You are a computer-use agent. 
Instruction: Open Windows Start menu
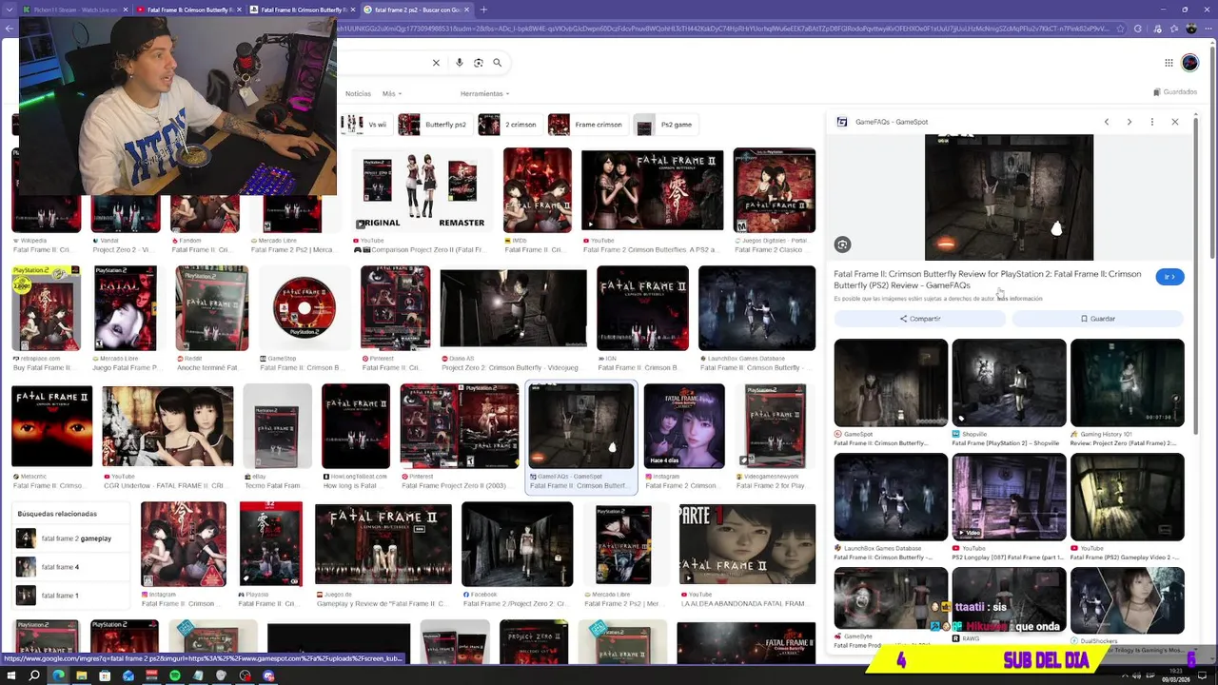[11, 675]
